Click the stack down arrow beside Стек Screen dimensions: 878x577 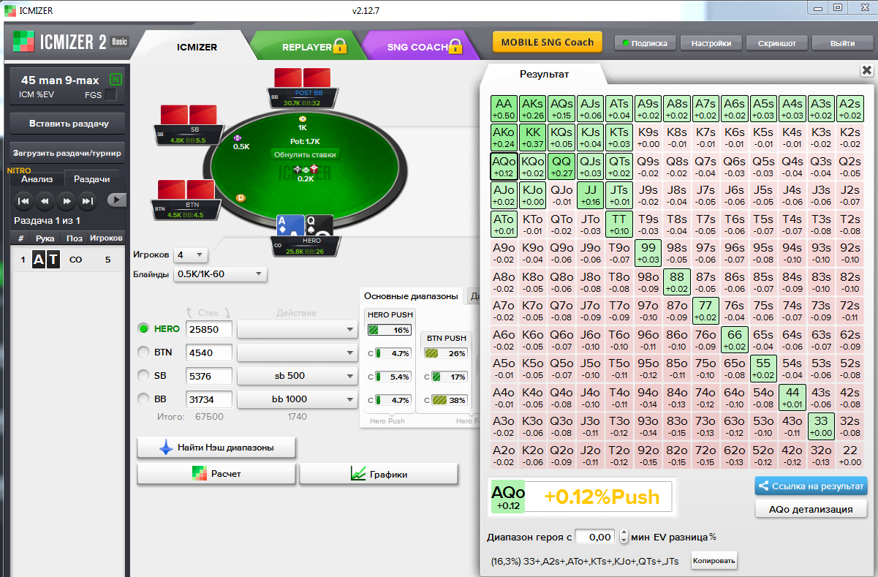click(227, 313)
